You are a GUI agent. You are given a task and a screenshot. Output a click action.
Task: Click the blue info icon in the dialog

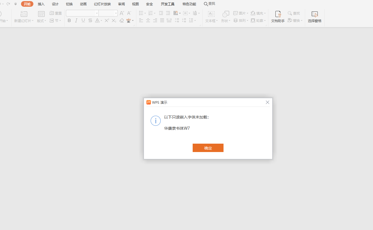156,121
